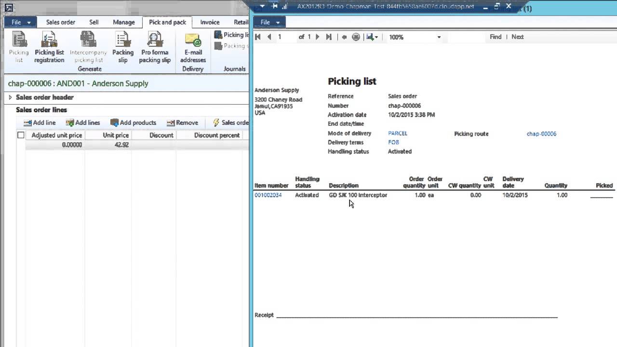The height and width of the screenshot is (347, 617).
Task: Click the PARCEL mode of delivery link
Action: click(398, 133)
